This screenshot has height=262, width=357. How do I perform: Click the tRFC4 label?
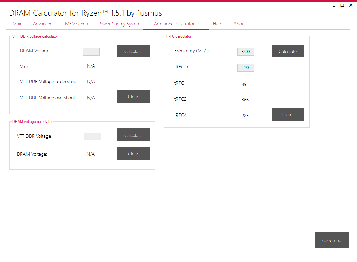click(180, 116)
